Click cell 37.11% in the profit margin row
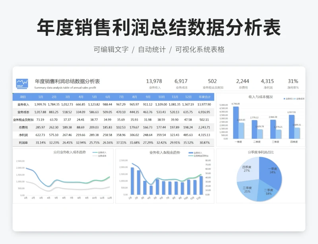This screenshot has width=318, height=244. (121, 143)
